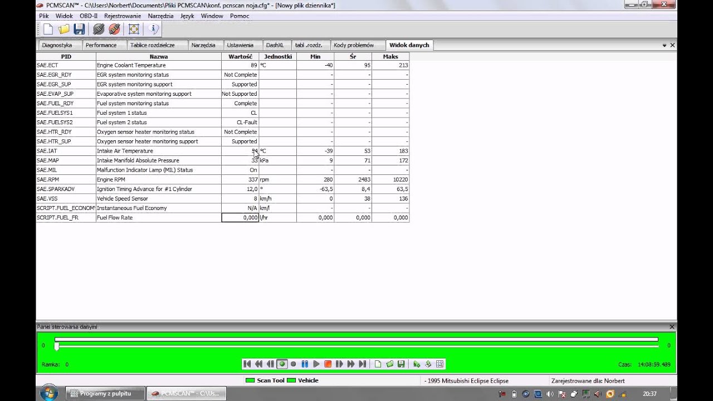Viewport: 713px width, 401px height.
Task: Select the Widok danych tab
Action: click(409, 45)
